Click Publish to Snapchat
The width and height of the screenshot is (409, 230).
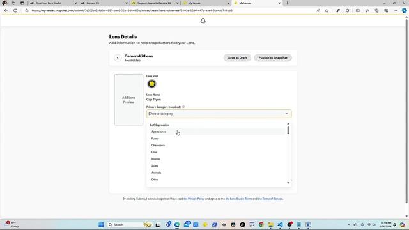(x=273, y=58)
